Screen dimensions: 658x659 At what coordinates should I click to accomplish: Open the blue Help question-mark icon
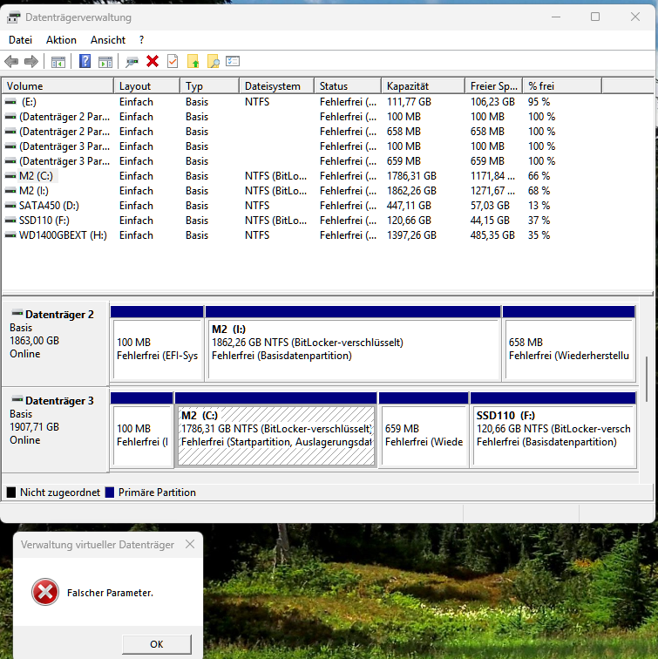click(85, 61)
